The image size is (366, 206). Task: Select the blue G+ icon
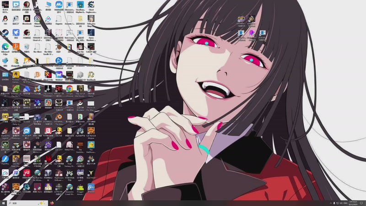[91, 187]
